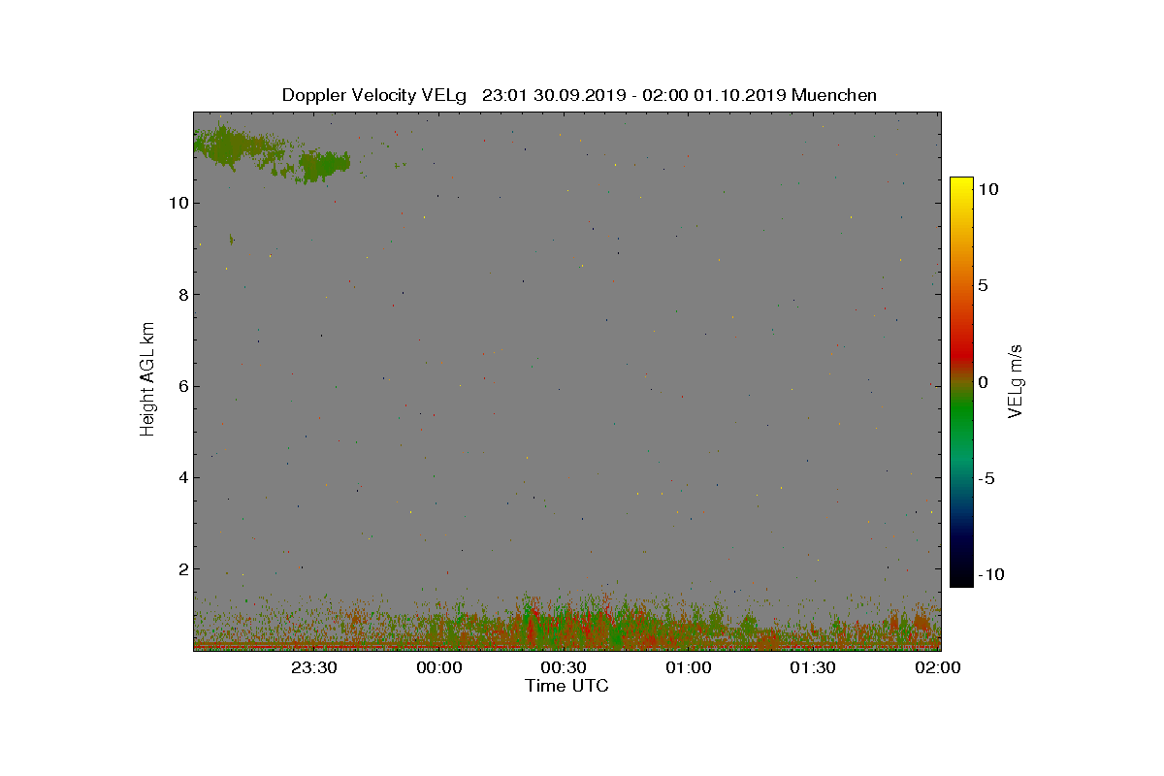Click the 'VELg m/s' colorbar label
This screenshot has width=1164, height=776.
(x=1016, y=381)
